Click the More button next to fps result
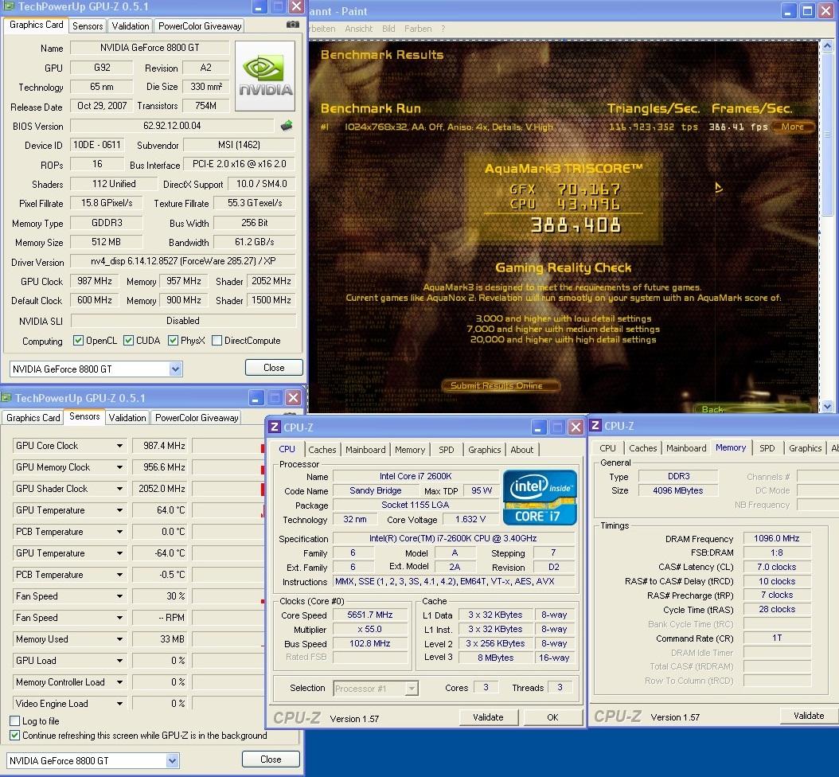The height and width of the screenshot is (777, 839). [793, 127]
